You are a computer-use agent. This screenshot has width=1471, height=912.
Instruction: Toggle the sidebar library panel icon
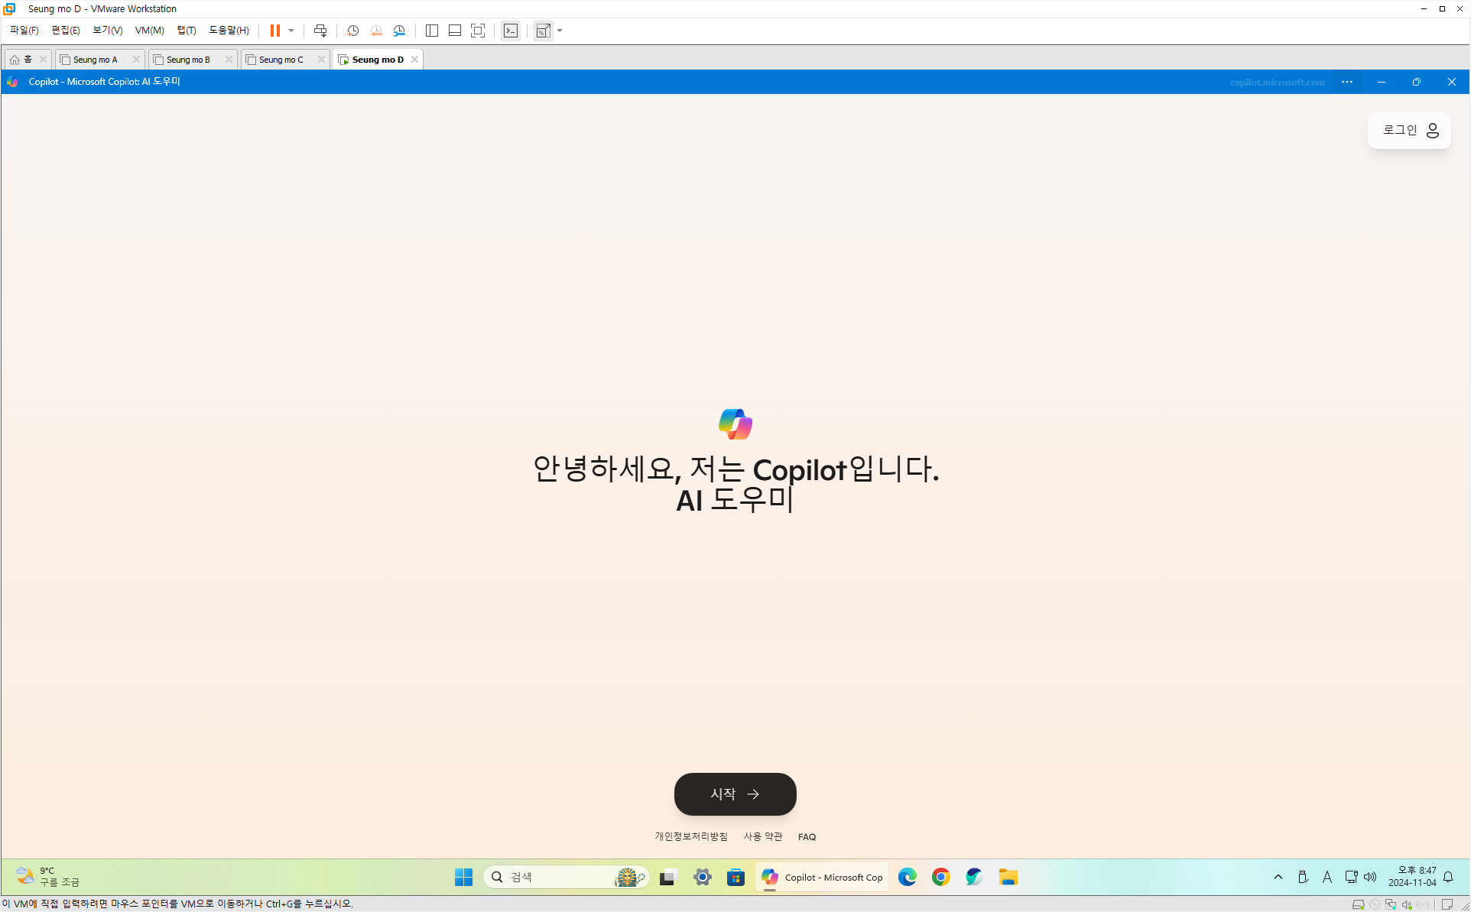432,31
